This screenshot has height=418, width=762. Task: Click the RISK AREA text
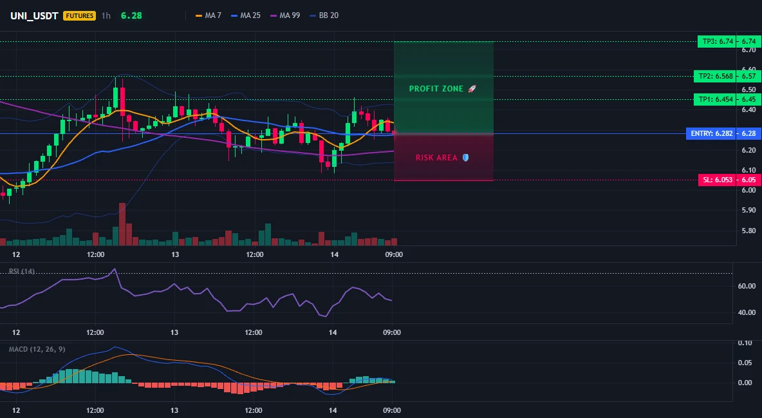tap(436, 158)
